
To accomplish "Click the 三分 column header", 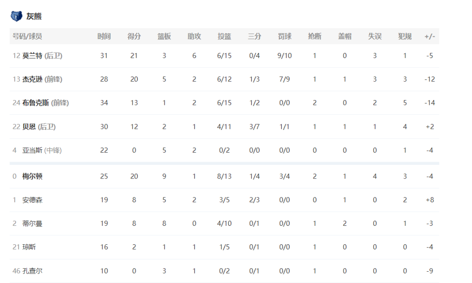I will click(x=254, y=36).
